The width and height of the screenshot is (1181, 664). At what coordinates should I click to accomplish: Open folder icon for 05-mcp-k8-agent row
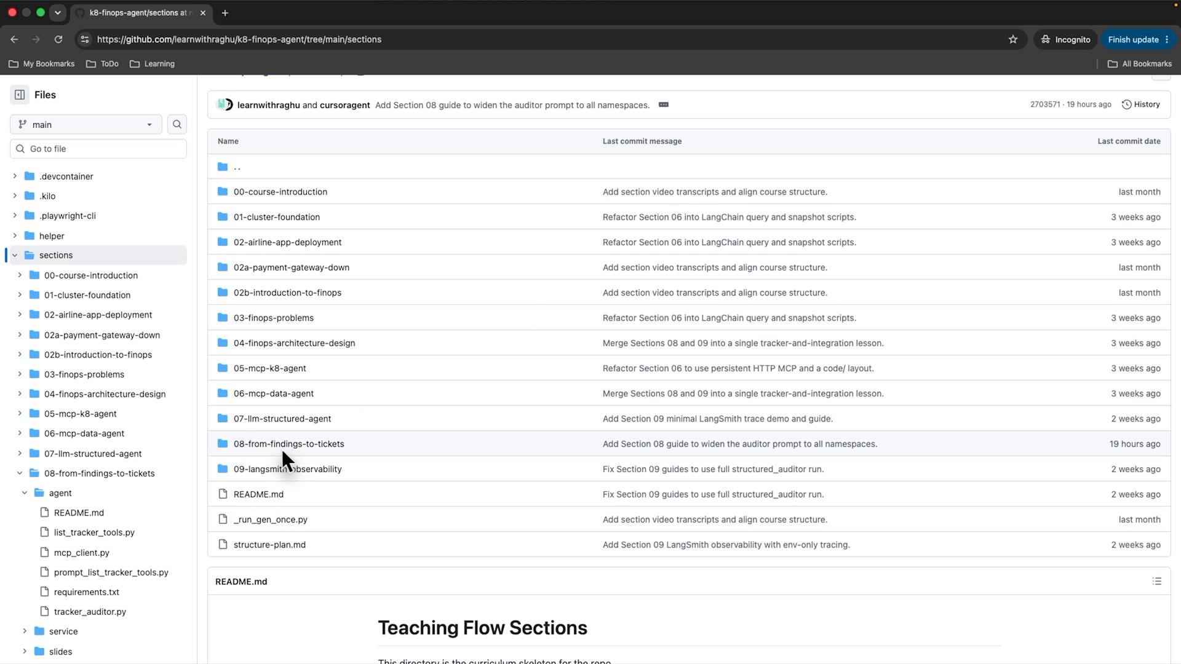click(x=223, y=368)
